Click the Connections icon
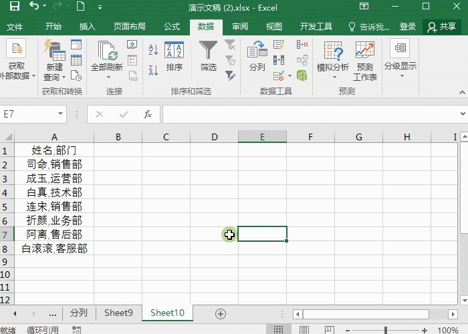468x334 pixels. pos(132,45)
